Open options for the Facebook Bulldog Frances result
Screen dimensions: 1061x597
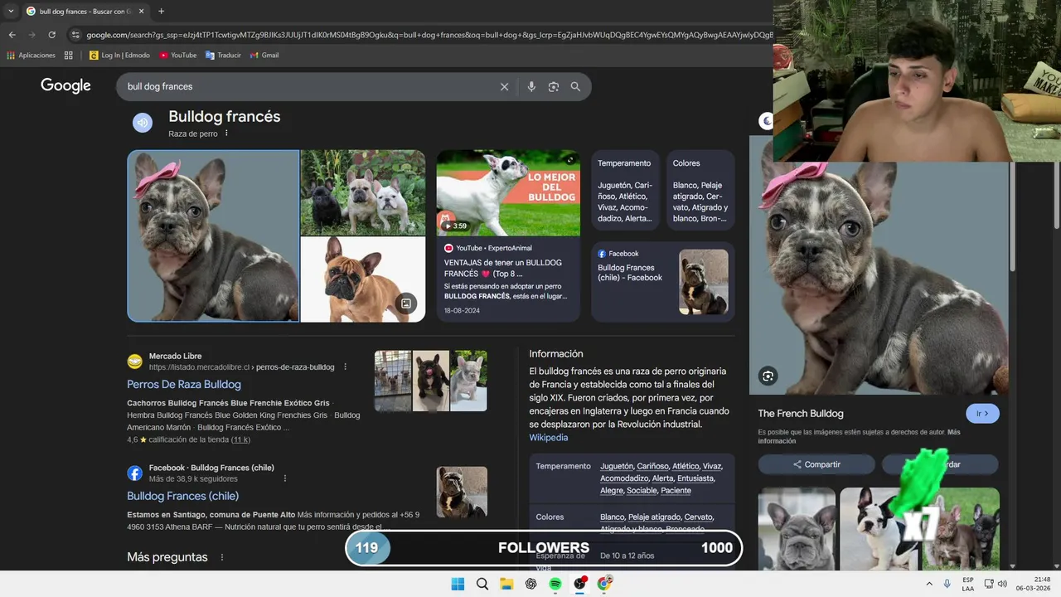(285, 478)
